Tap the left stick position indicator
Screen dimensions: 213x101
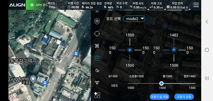tap(130, 50)
